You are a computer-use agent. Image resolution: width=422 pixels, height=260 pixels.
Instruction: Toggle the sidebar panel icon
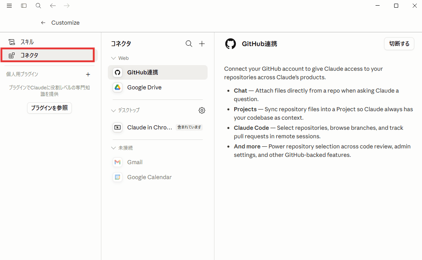[24, 6]
